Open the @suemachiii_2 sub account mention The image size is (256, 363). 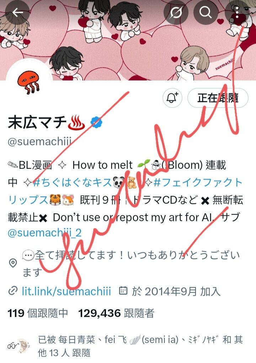44,233
